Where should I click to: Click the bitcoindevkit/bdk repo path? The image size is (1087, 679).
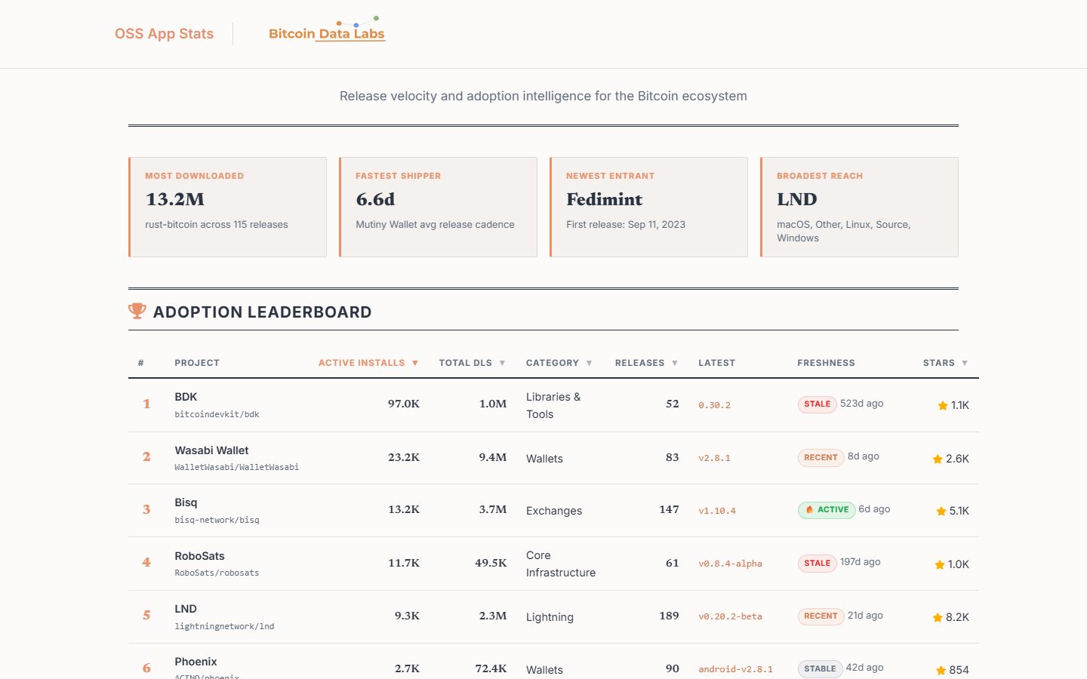click(217, 414)
